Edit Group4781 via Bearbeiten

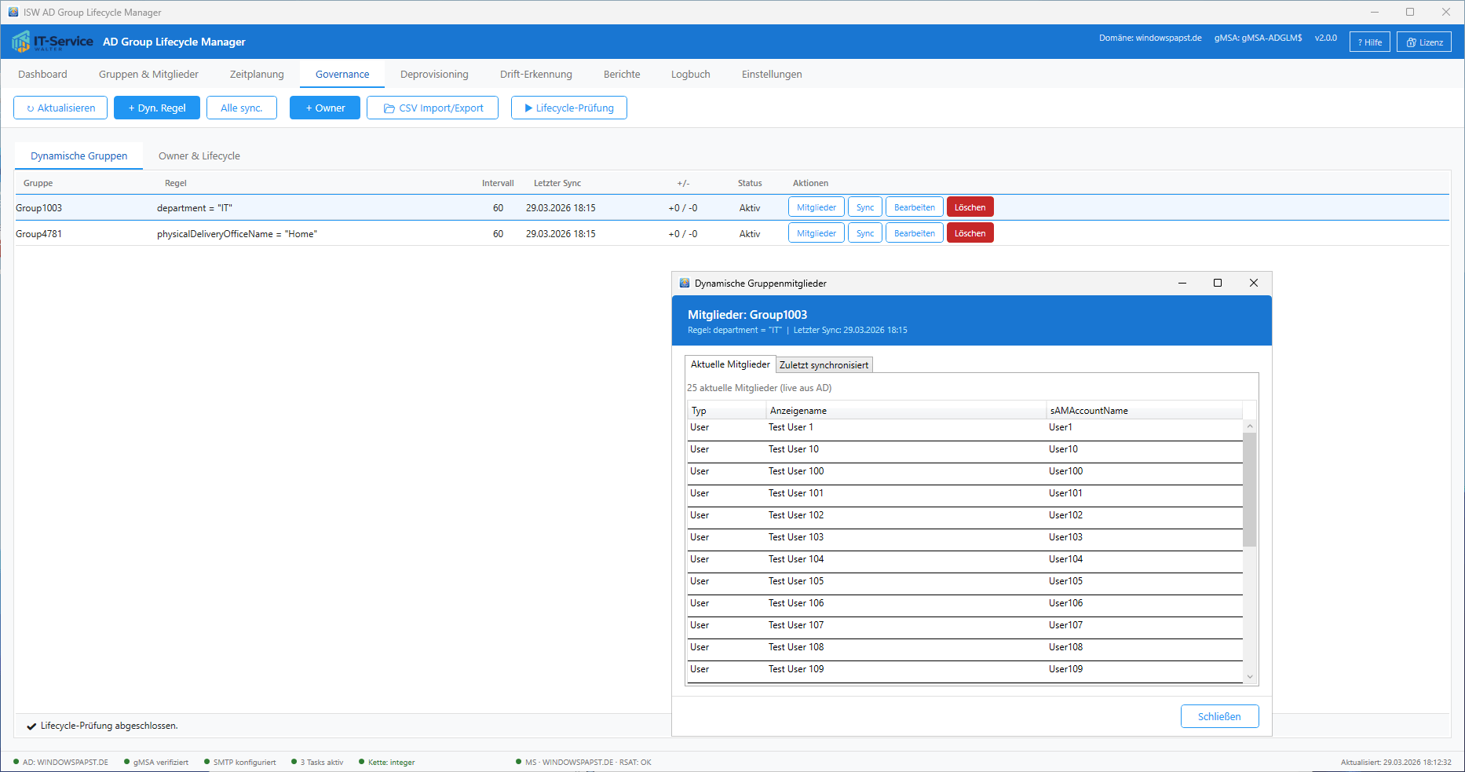click(x=914, y=233)
